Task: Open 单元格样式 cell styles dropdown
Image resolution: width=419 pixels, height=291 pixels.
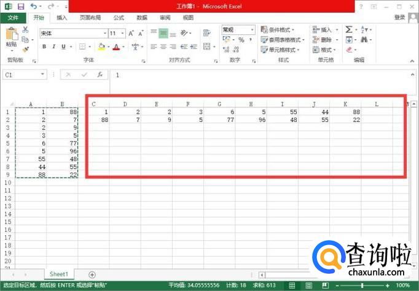Action: coord(280,50)
